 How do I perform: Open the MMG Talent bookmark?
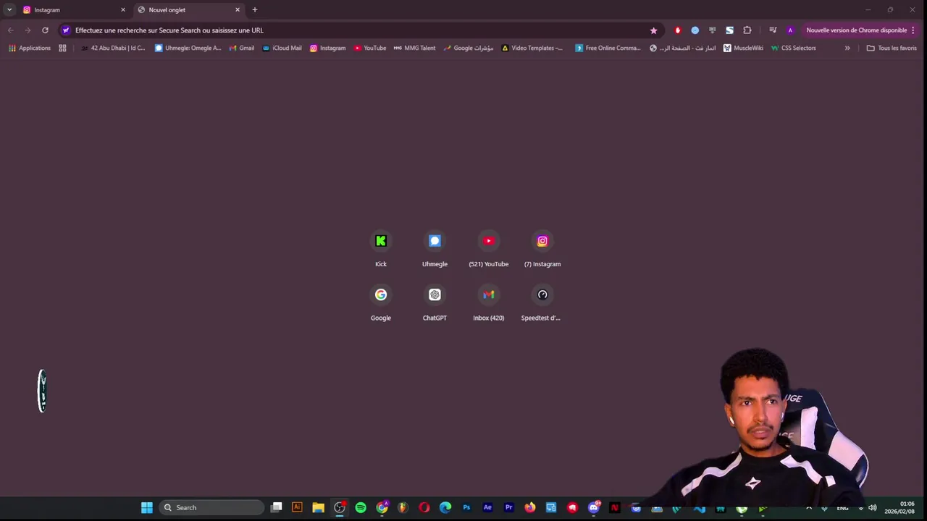point(414,48)
